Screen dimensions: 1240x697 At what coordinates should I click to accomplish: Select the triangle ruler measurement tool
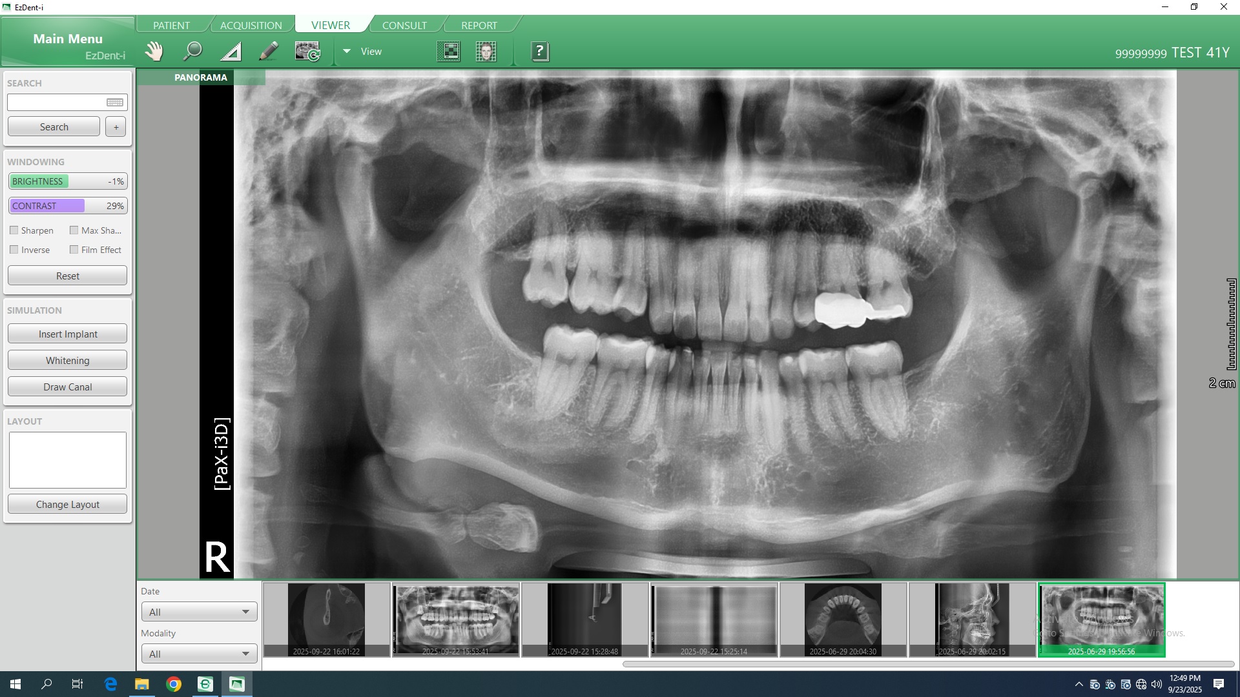[x=231, y=51]
